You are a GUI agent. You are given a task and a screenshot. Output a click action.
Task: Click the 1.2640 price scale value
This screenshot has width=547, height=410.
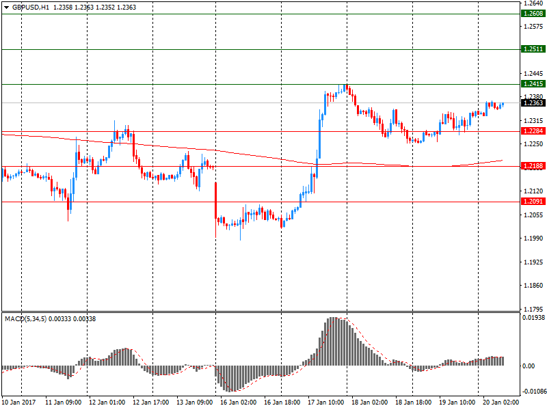coord(533,3)
